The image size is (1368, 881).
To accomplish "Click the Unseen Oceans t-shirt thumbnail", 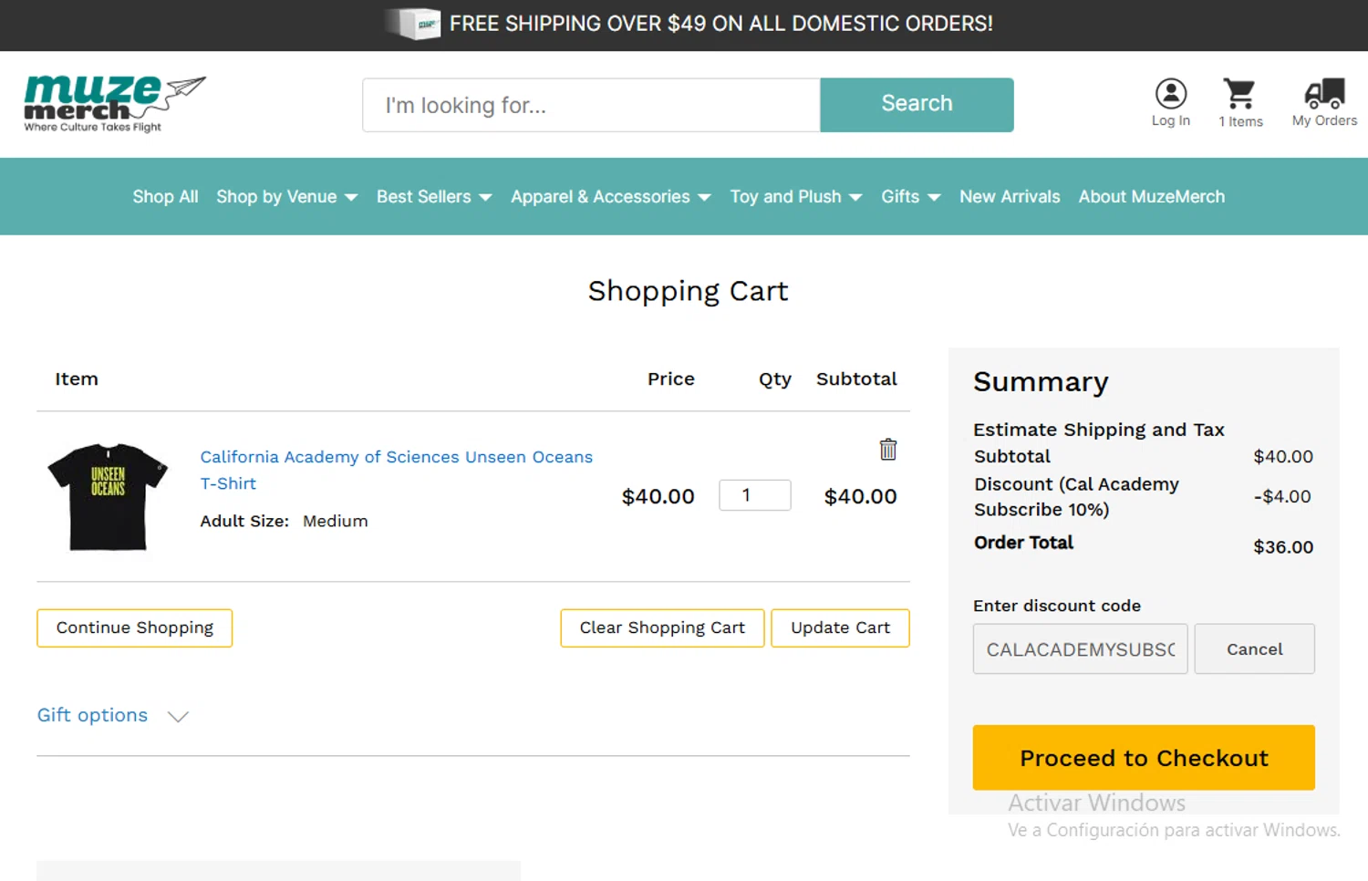I will pyautogui.click(x=108, y=496).
